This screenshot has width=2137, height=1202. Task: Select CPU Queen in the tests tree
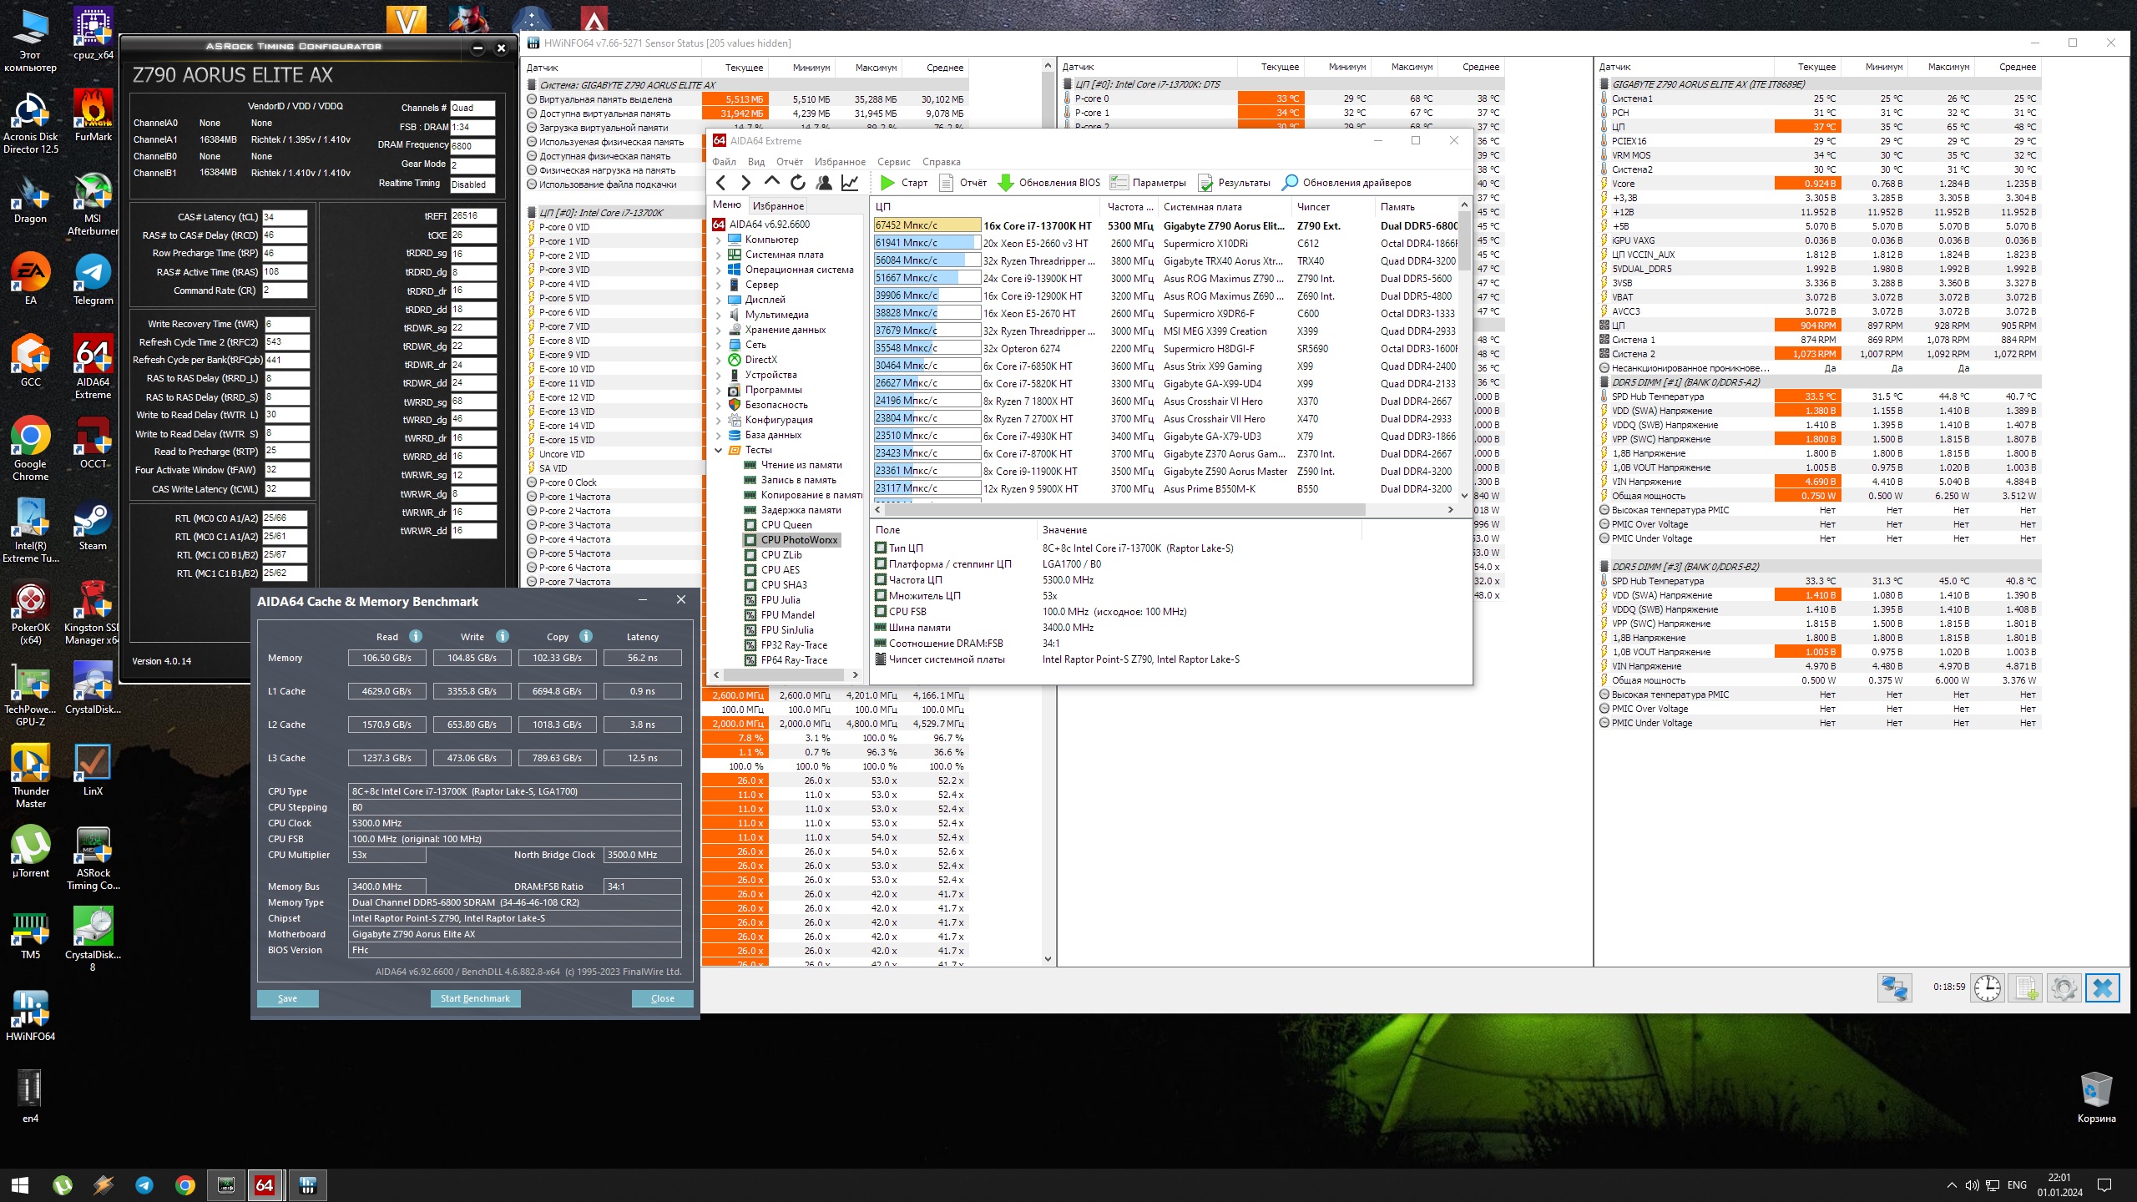tap(786, 525)
